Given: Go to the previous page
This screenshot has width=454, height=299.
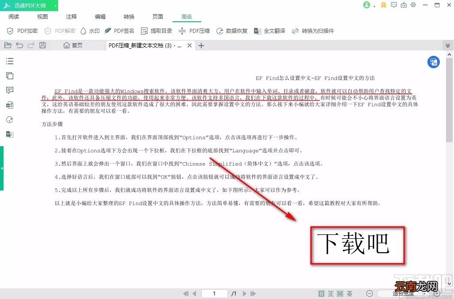Looking at the screenshot, I should pyautogui.click(x=194, y=294).
